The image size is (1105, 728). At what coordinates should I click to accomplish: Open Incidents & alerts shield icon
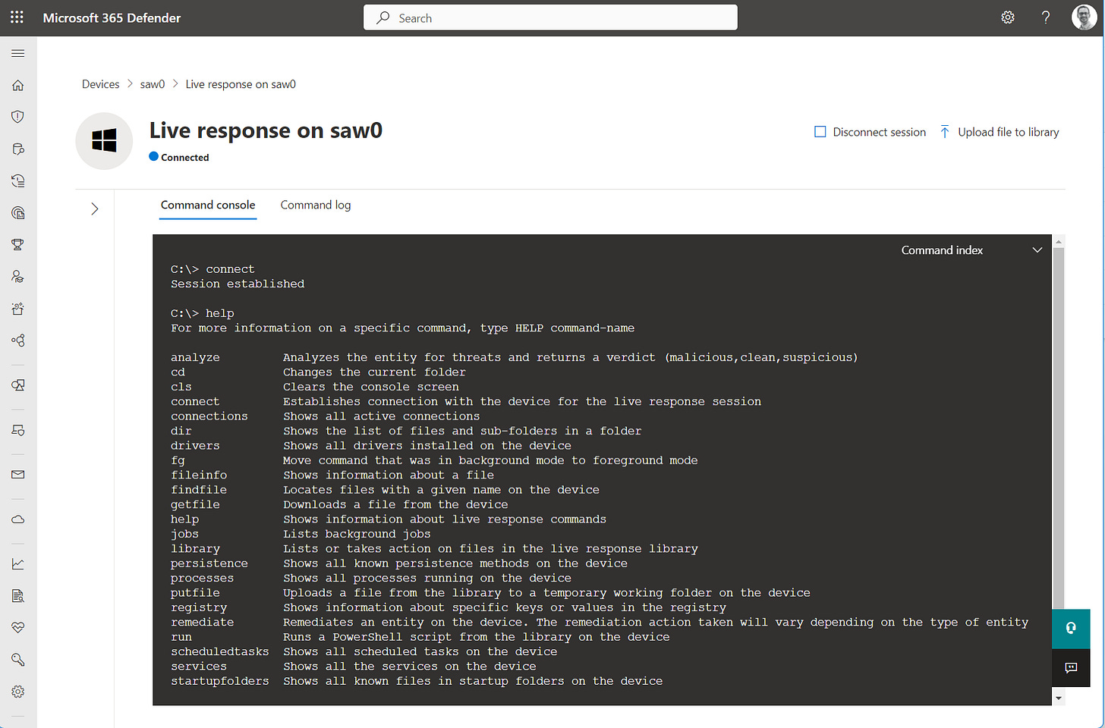[18, 117]
